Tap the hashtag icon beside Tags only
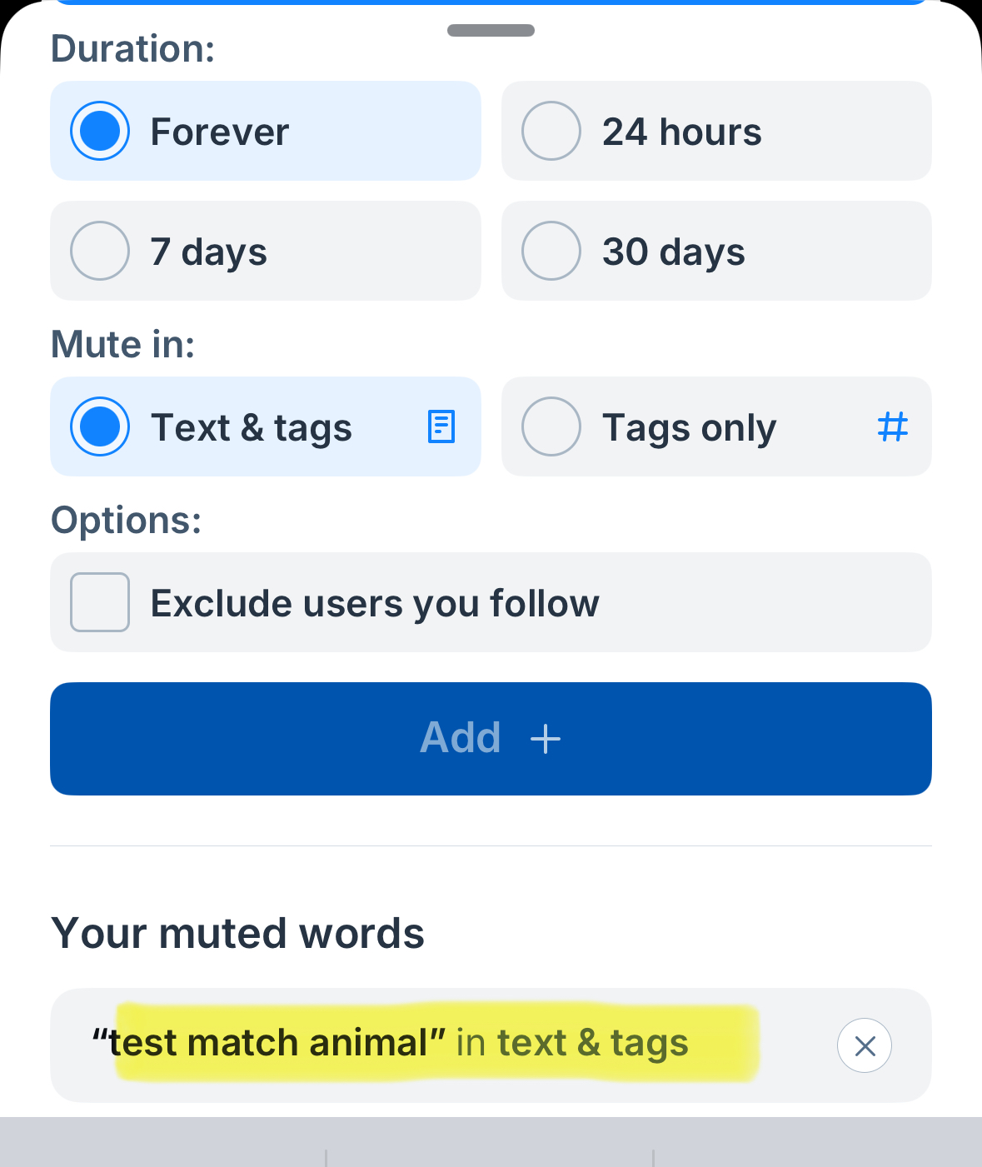Image resolution: width=982 pixels, height=1167 pixels. coord(892,427)
